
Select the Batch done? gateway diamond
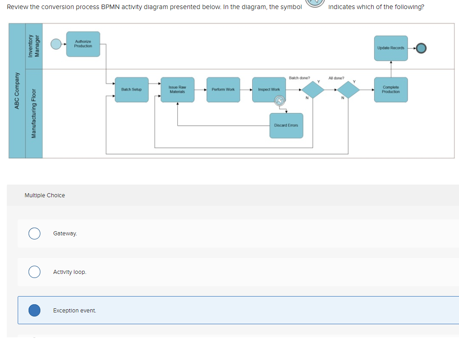point(313,90)
